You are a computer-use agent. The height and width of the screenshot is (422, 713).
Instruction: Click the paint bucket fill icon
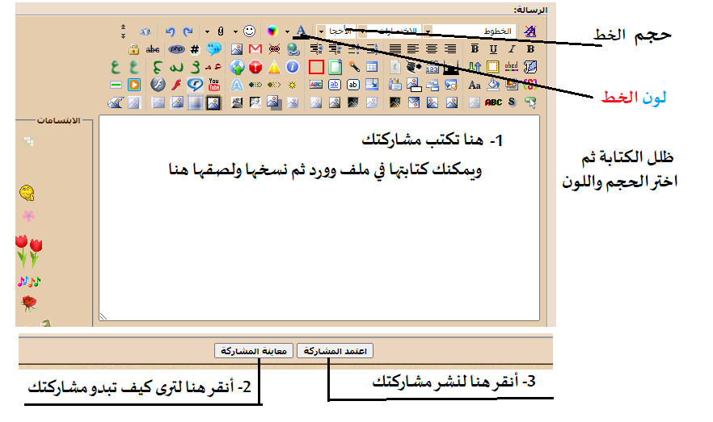point(493,85)
